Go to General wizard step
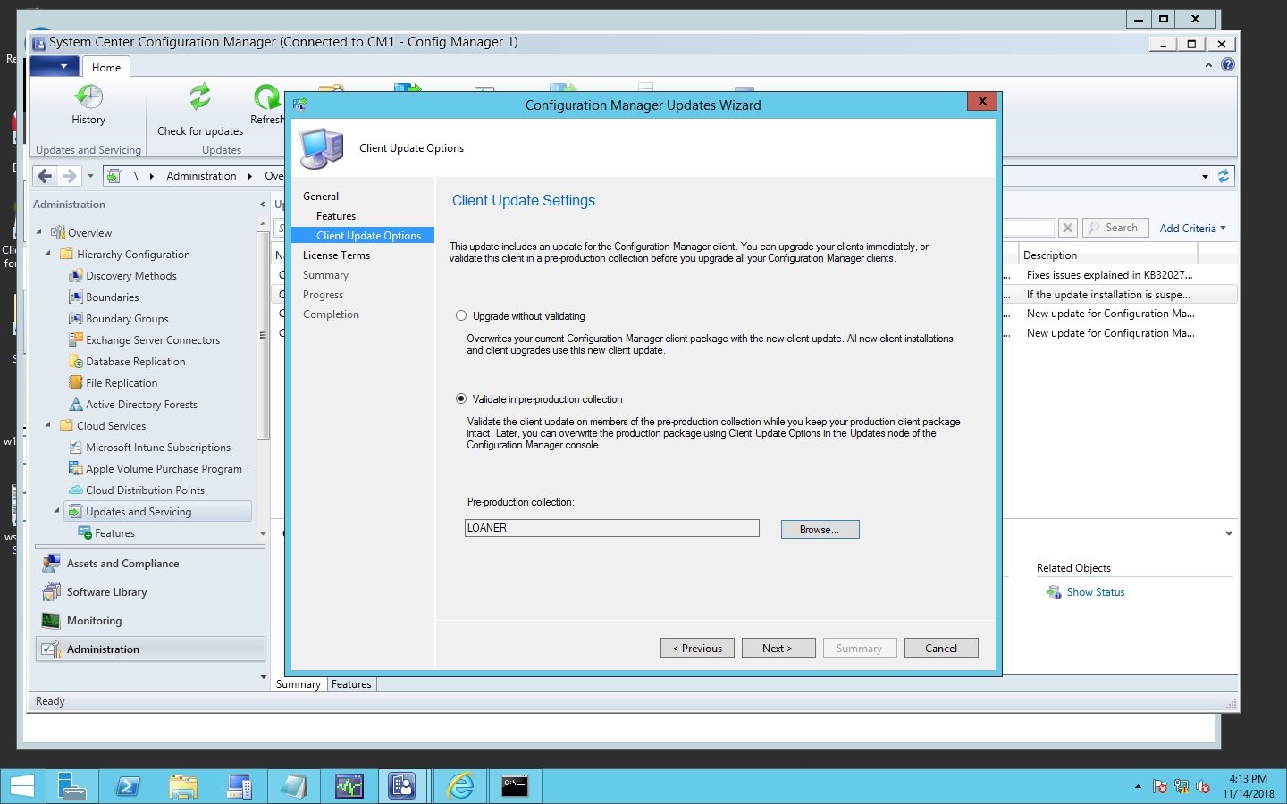 (x=321, y=197)
